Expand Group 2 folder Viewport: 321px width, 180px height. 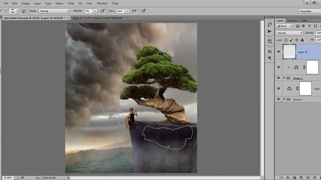[x=284, y=99]
